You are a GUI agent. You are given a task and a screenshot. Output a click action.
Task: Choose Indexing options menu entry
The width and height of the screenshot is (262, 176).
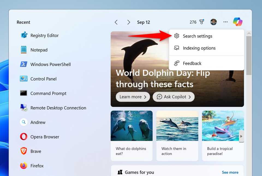[199, 48]
